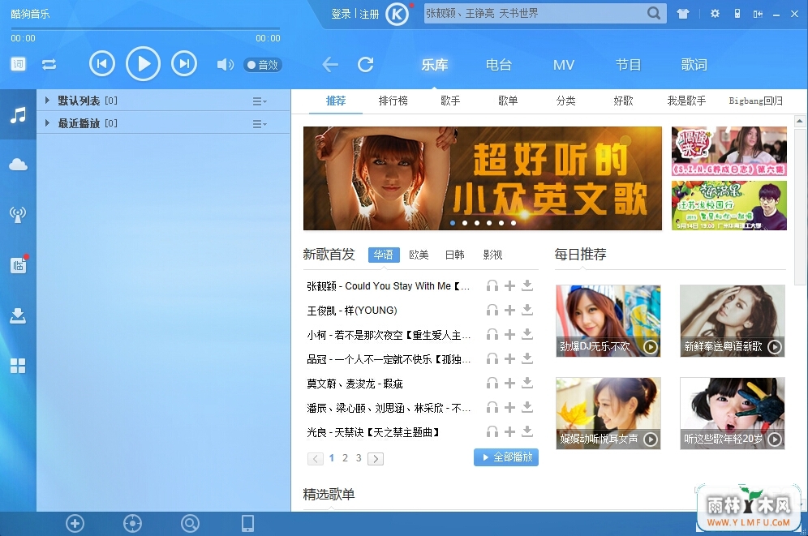The width and height of the screenshot is (808, 536).
Task: Click the magnifier search button in search box
Action: coord(653,14)
